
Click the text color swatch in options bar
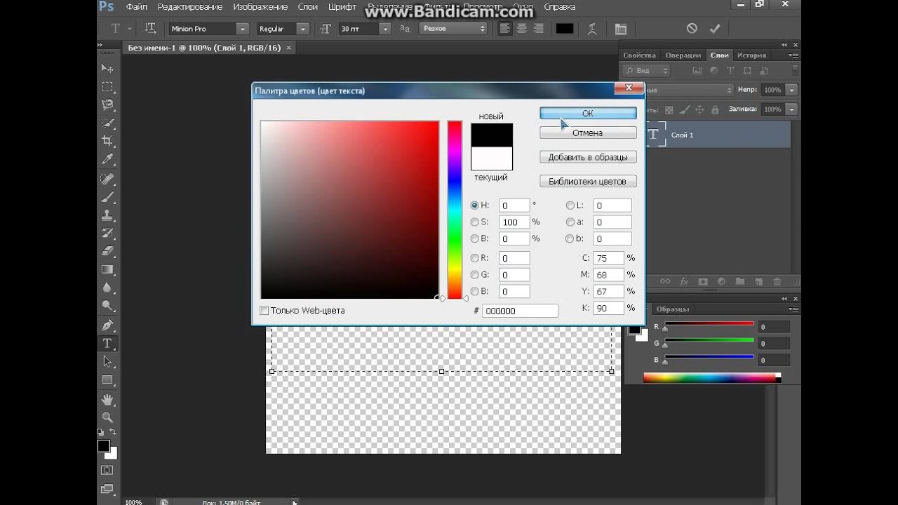pos(565,29)
